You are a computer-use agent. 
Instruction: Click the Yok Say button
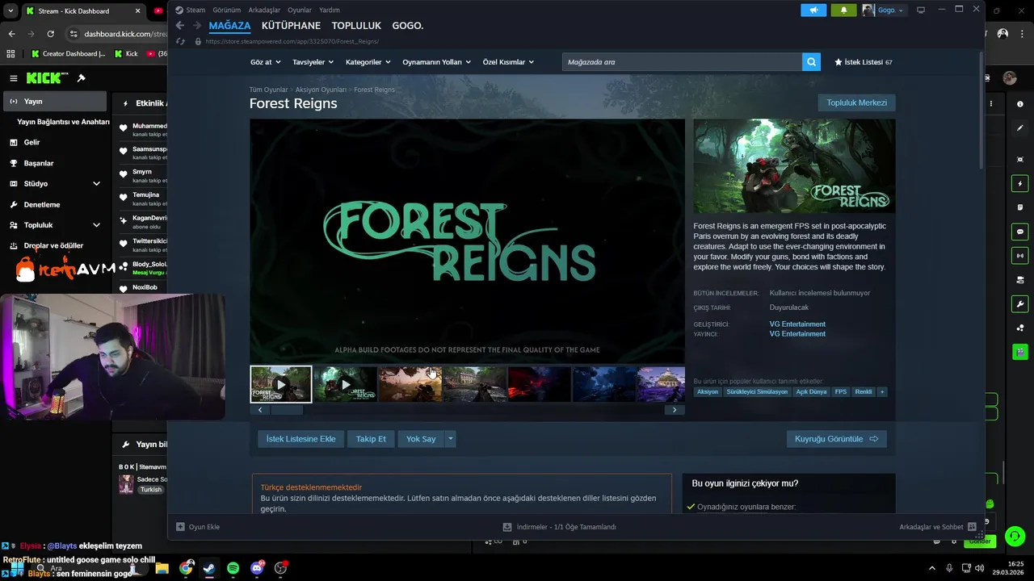[421, 439]
